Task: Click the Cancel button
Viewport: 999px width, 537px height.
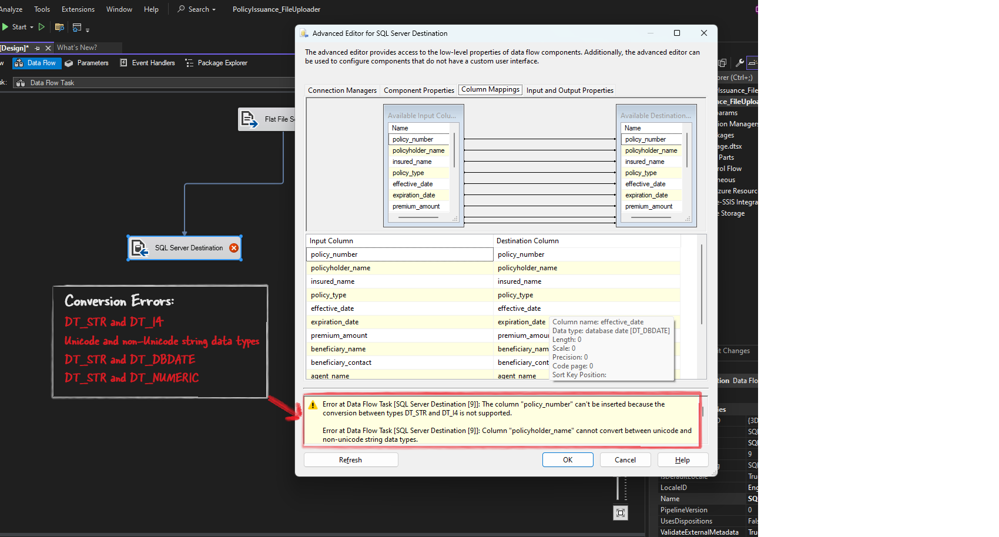Action: [625, 460]
